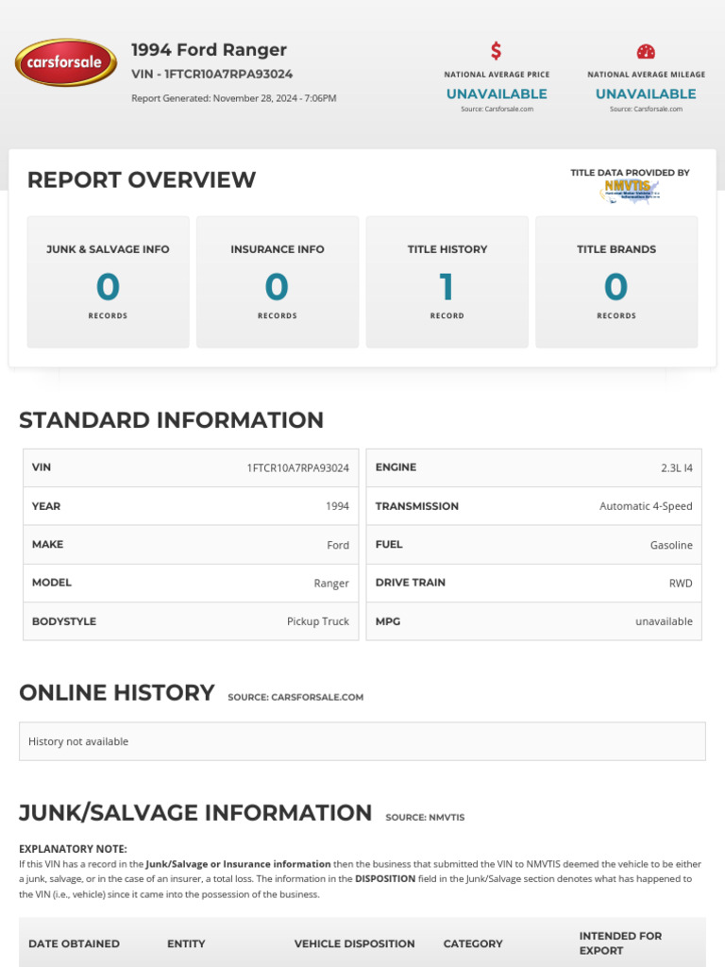This screenshot has height=967, width=725.
Task: Click the 'History not available' box
Action: [x=362, y=741]
